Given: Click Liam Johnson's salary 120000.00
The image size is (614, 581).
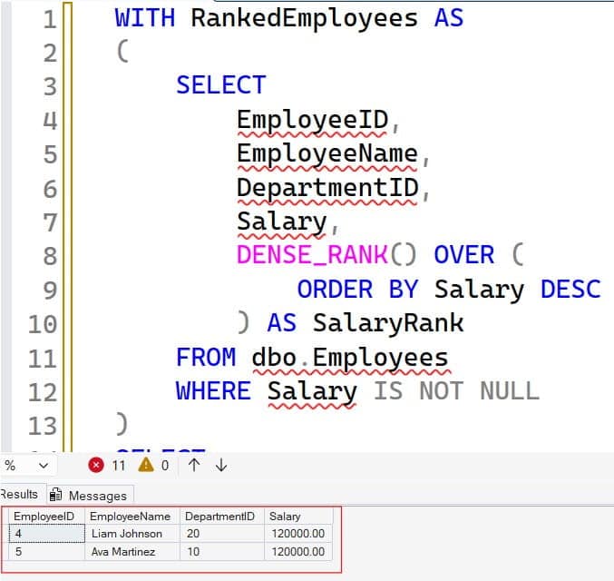Looking at the screenshot, I should [298, 534].
